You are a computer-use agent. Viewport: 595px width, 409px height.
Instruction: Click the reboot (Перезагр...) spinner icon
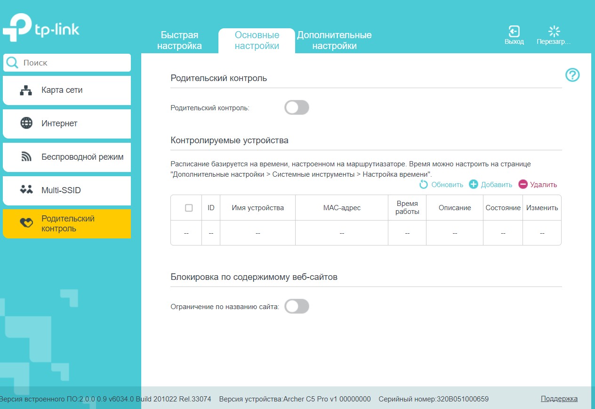554,32
